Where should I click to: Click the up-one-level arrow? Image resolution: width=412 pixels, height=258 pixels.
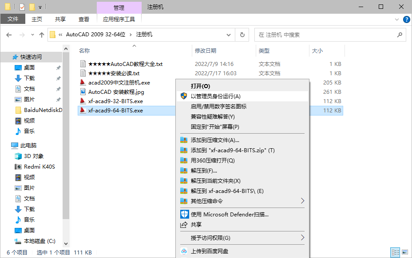click(42, 35)
